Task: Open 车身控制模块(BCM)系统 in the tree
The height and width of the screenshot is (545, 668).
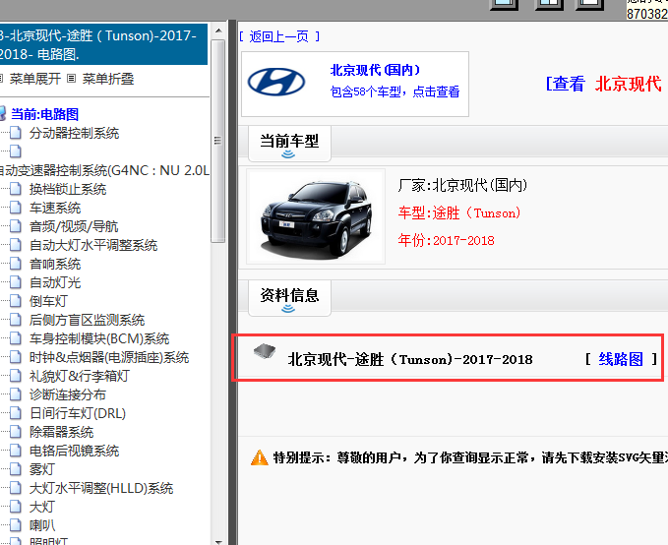Action: [x=98, y=338]
